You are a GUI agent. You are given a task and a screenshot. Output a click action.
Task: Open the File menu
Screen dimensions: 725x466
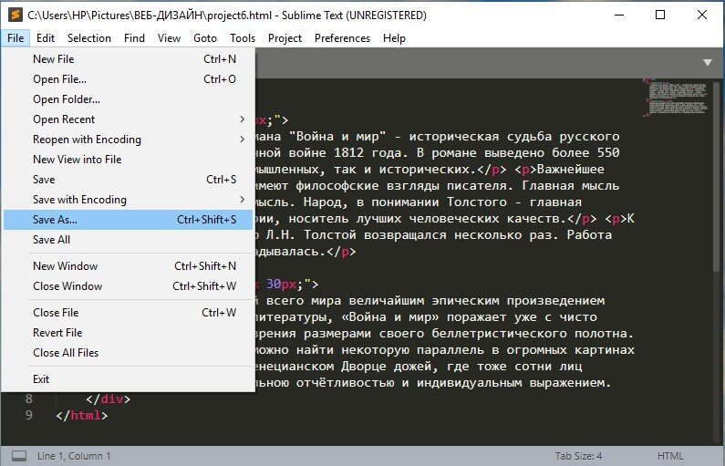[16, 38]
